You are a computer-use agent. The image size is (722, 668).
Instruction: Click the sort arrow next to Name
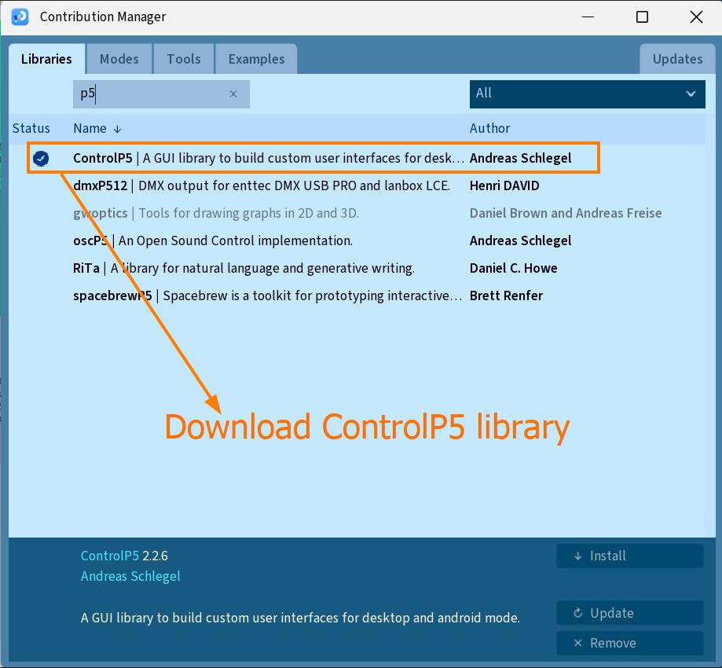pyautogui.click(x=117, y=129)
